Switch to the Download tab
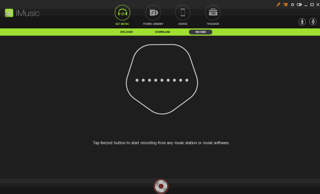This screenshot has width=320, height=194. point(163,32)
